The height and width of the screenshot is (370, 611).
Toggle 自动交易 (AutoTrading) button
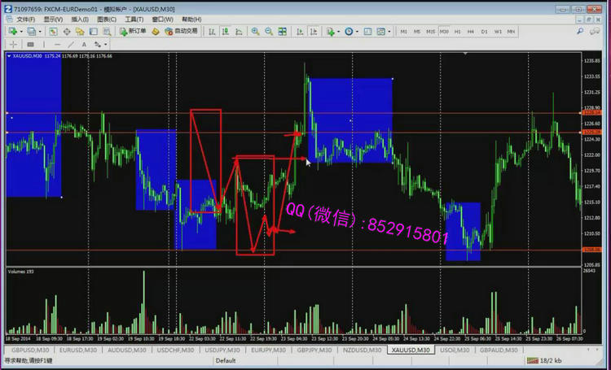(x=181, y=31)
